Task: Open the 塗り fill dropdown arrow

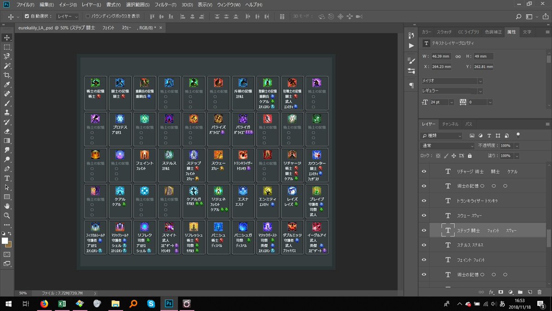Action: [517, 156]
